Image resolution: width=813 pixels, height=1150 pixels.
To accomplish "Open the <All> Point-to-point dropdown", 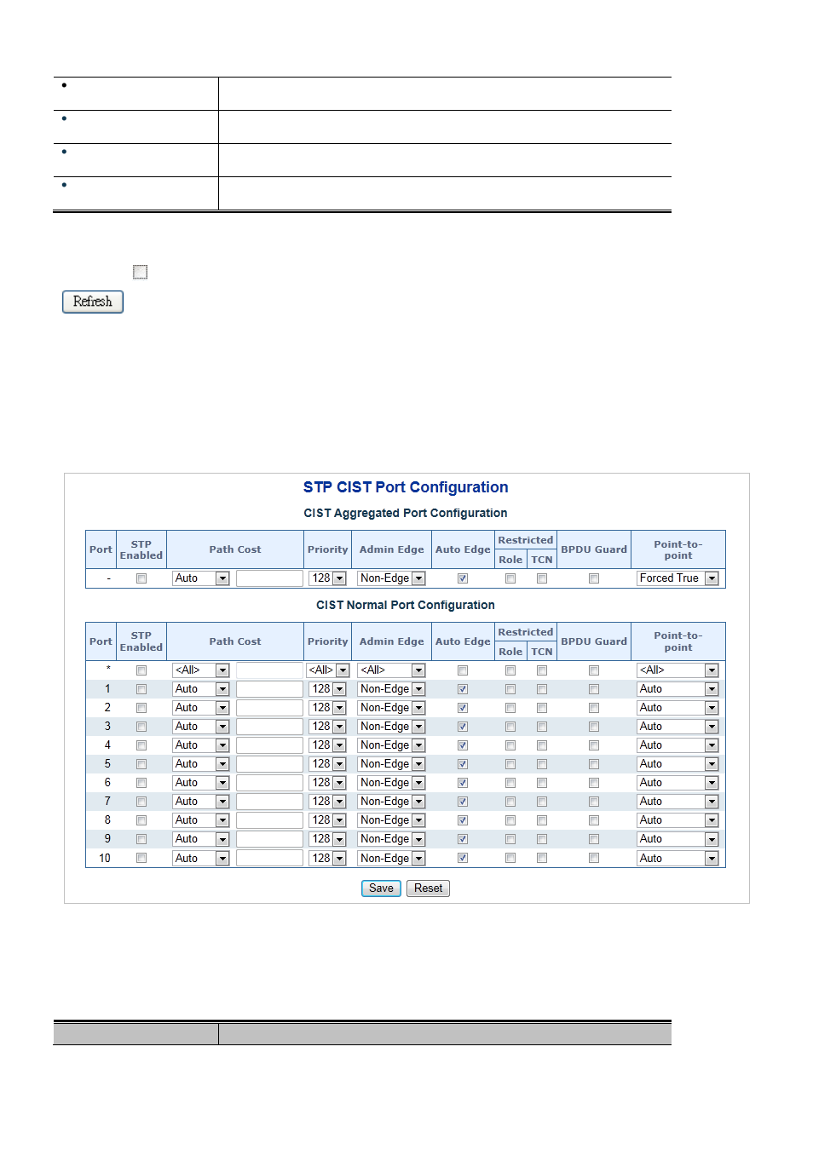I will pos(677,670).
